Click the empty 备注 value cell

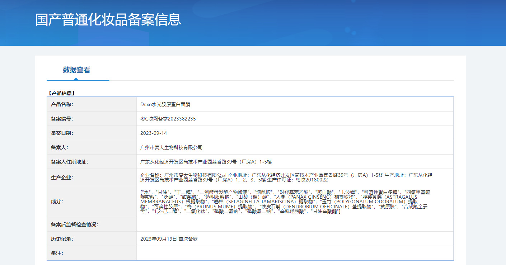click(294, 253)
